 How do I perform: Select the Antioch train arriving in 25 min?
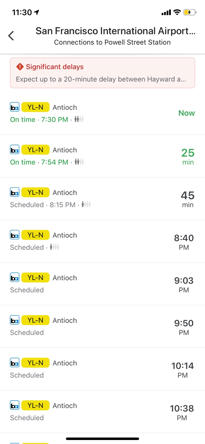pos(102,156)
